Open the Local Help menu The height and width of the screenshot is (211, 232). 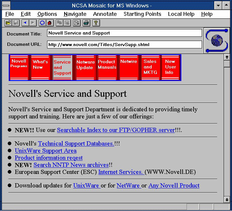coord(181,14)
